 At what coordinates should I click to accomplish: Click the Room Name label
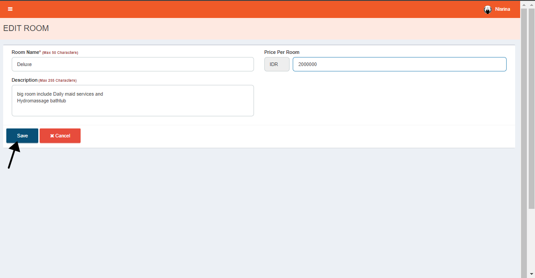[26, 53]
